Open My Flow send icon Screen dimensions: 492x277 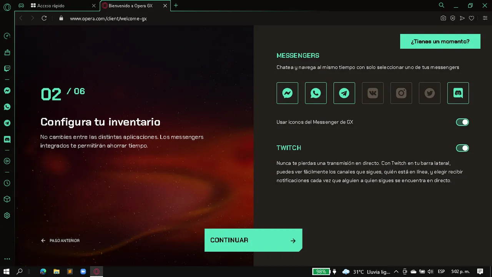pos(462,18)
